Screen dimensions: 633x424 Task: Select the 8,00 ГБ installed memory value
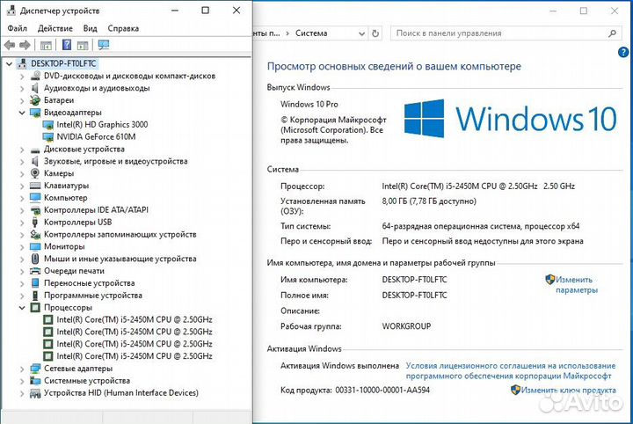pyautogui.click(x=429, y=201)
